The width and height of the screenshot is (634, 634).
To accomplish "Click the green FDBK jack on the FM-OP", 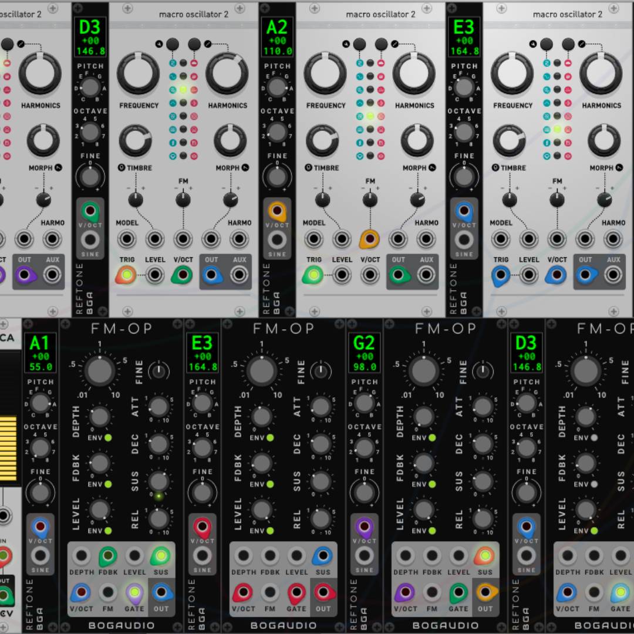I will [x=108, y=556].
